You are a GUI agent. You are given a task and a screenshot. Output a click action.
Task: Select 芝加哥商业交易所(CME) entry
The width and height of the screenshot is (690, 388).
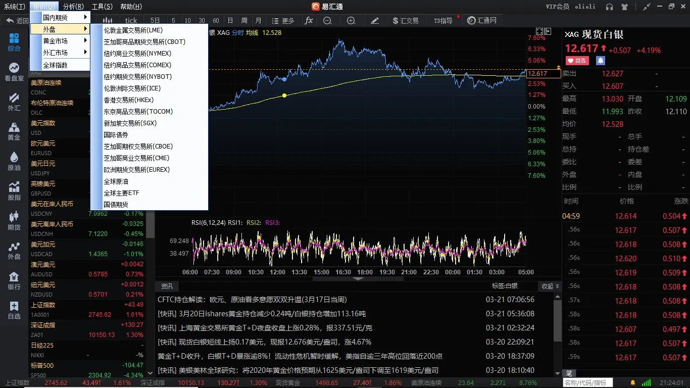pos(150,158)
